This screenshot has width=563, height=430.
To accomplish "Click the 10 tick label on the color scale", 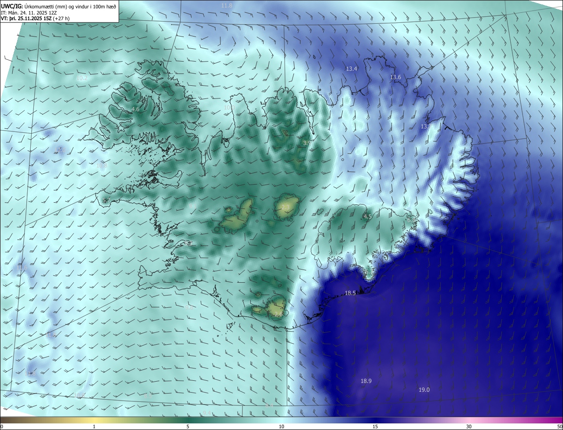I will click(x=281, y=426).
